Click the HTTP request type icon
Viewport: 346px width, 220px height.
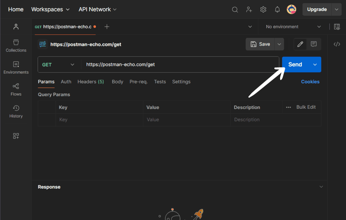coord(43,44)
